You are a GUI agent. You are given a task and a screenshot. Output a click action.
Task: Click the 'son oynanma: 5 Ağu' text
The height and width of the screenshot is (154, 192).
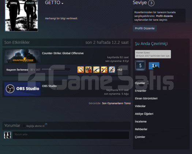(116, 94)
